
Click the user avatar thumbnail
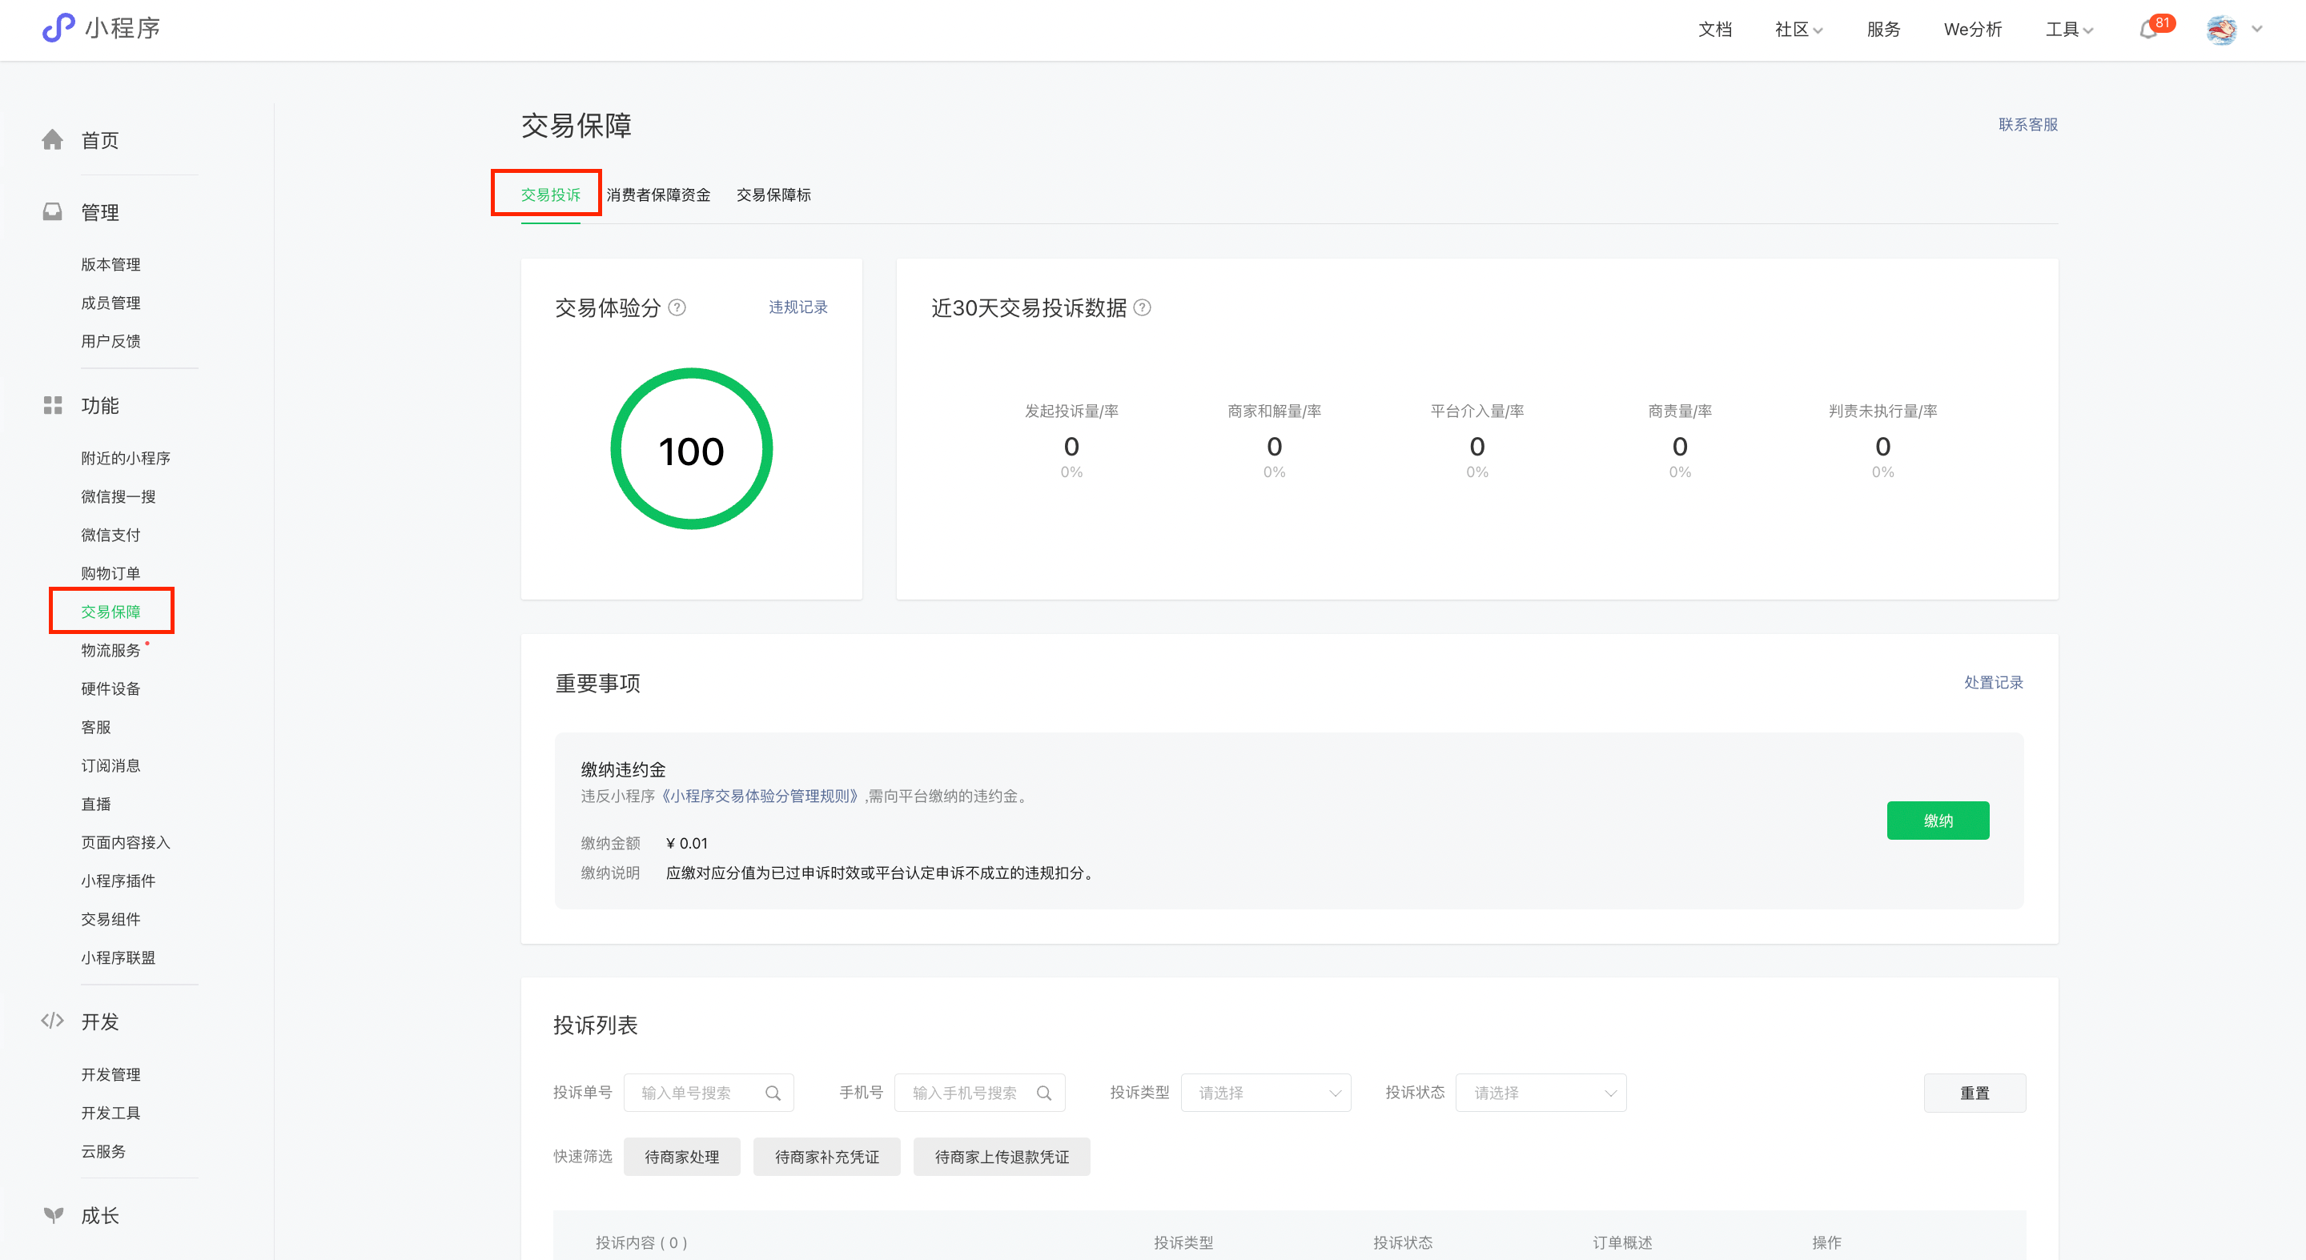(x=2221, y=30)
